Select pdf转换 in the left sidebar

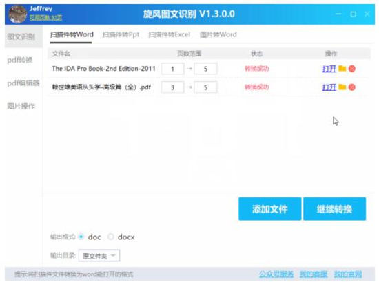[20, 60]
